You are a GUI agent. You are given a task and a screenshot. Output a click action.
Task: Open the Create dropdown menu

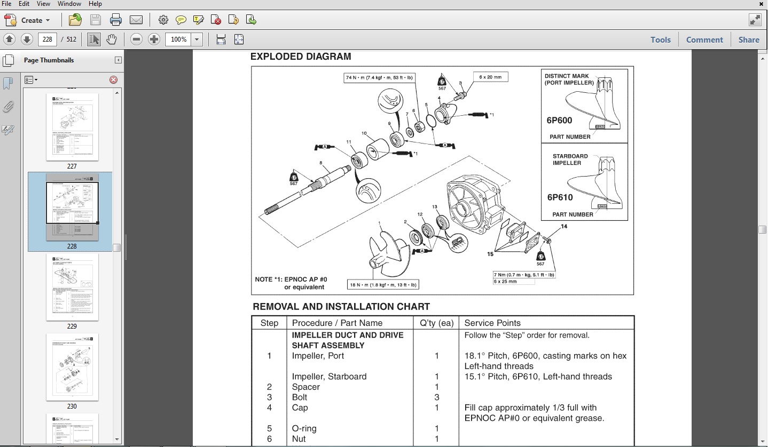(30, 20)
